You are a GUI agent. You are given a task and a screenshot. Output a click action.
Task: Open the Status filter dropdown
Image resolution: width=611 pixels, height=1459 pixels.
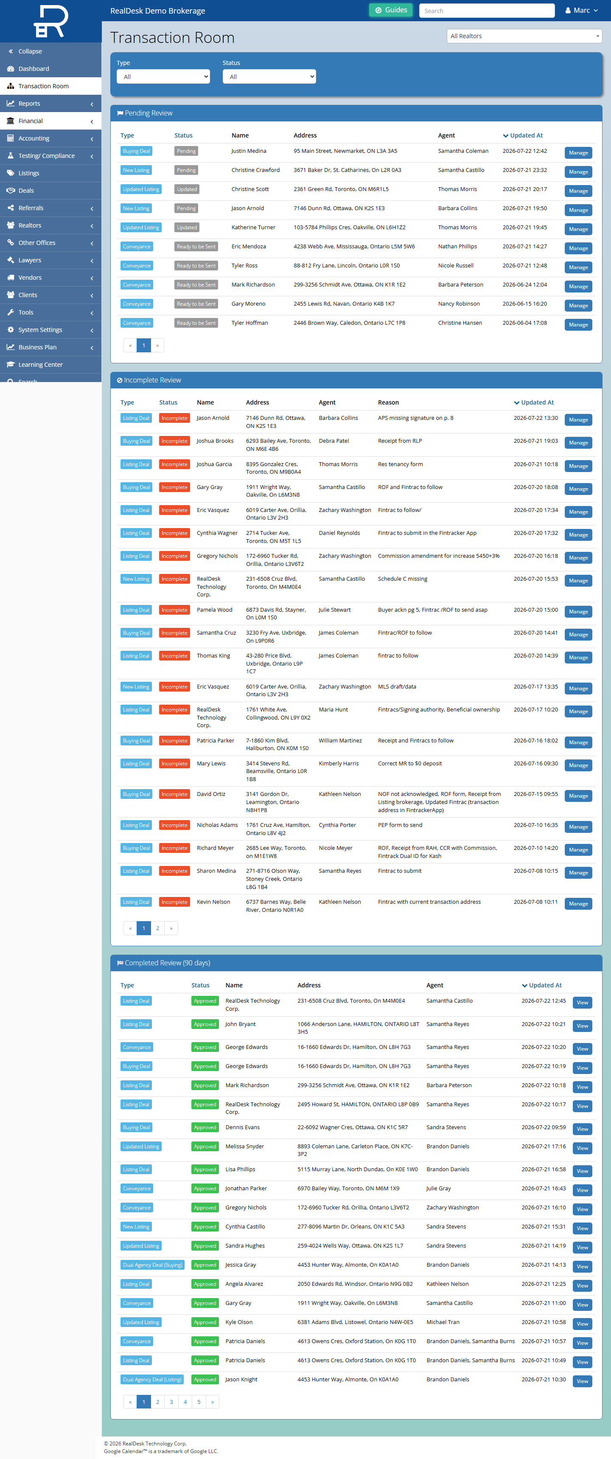[269, 76]
